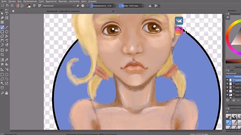
Task: Click the Save toolbar icon
Action: pos(12,6)
